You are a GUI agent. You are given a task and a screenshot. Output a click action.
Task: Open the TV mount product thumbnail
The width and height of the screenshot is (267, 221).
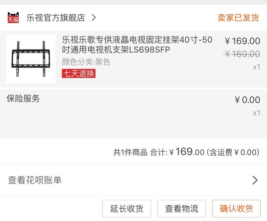click(x=31, y=59)
